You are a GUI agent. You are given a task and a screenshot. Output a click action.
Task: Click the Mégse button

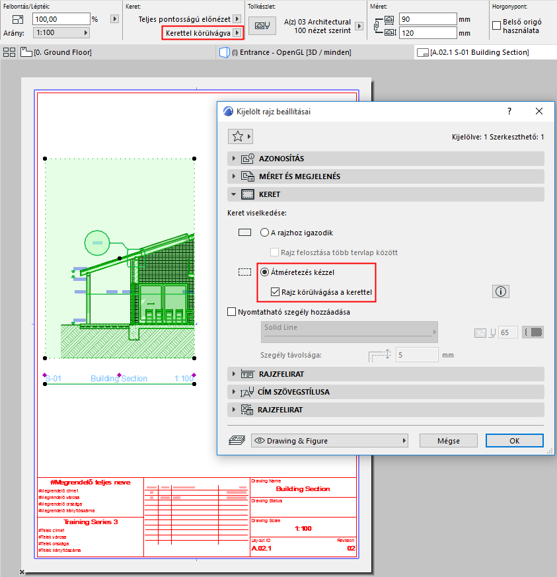(x=449, y=441)
